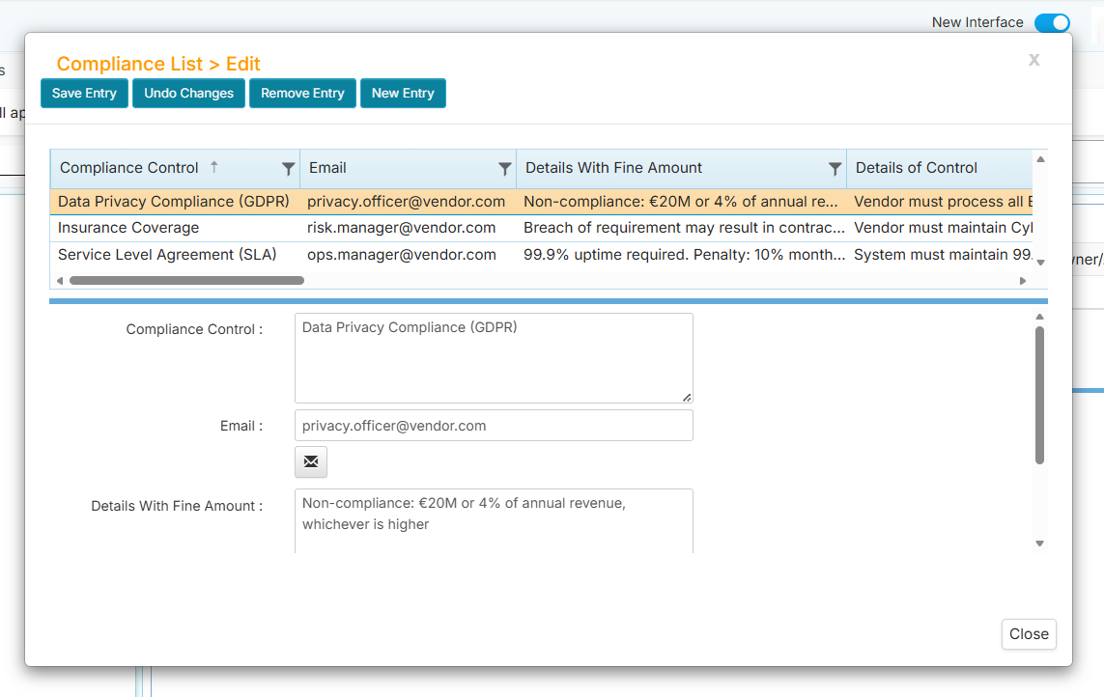This screenshot has width=1104, height=697.
Task: Remove the current entry
Action: 302,94
